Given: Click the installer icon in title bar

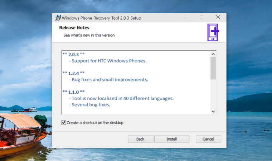Looking at the screenshot, I should point(58,18).
